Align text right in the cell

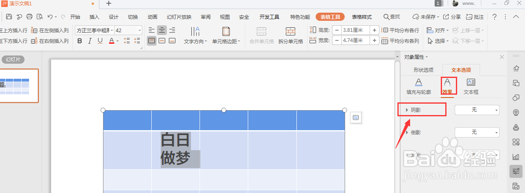click(172, 30)
